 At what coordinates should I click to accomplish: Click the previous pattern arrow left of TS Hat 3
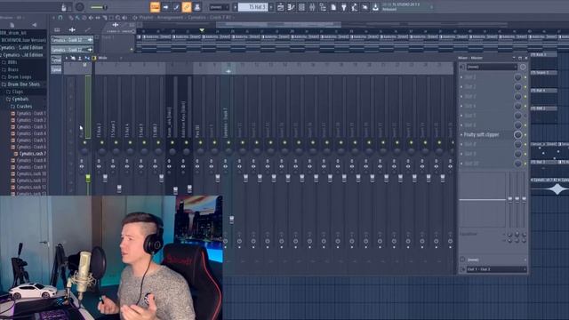point(235,7)
